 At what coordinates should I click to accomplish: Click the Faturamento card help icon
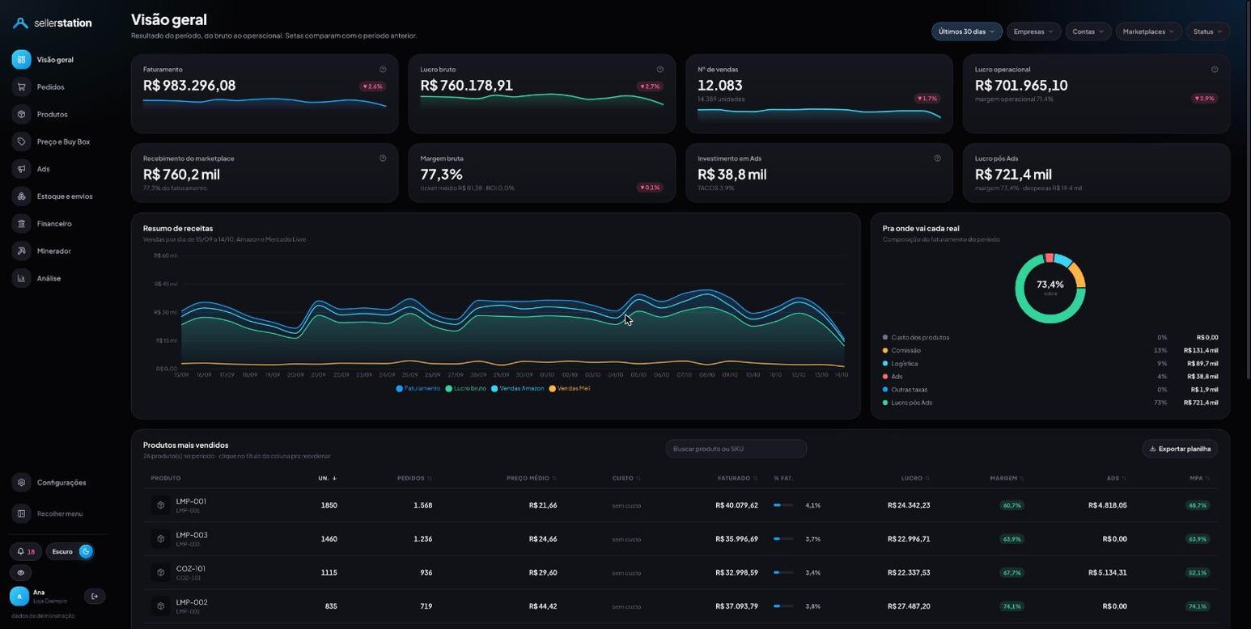coord(383,70)
